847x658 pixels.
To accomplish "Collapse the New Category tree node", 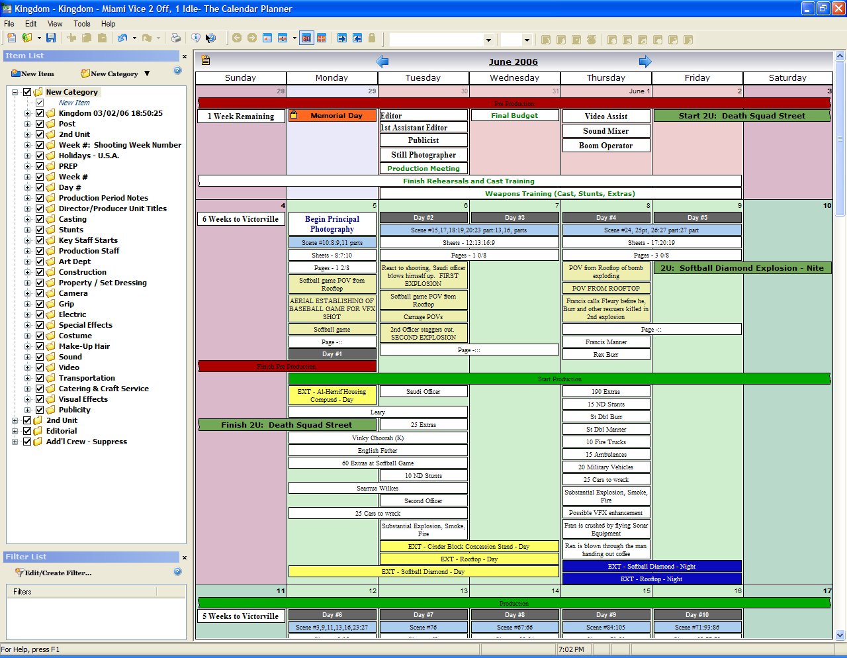I will click(x=15, y=92).
